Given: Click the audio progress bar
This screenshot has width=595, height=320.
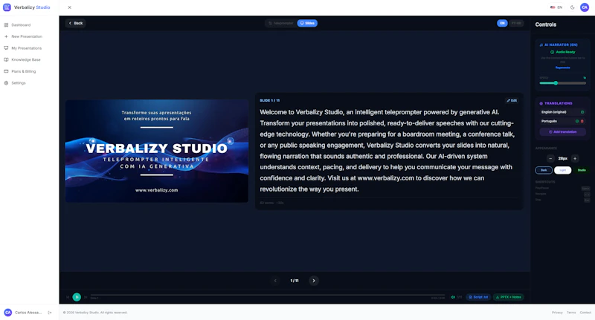Looking at the screenshot, I should click(268, 295).
